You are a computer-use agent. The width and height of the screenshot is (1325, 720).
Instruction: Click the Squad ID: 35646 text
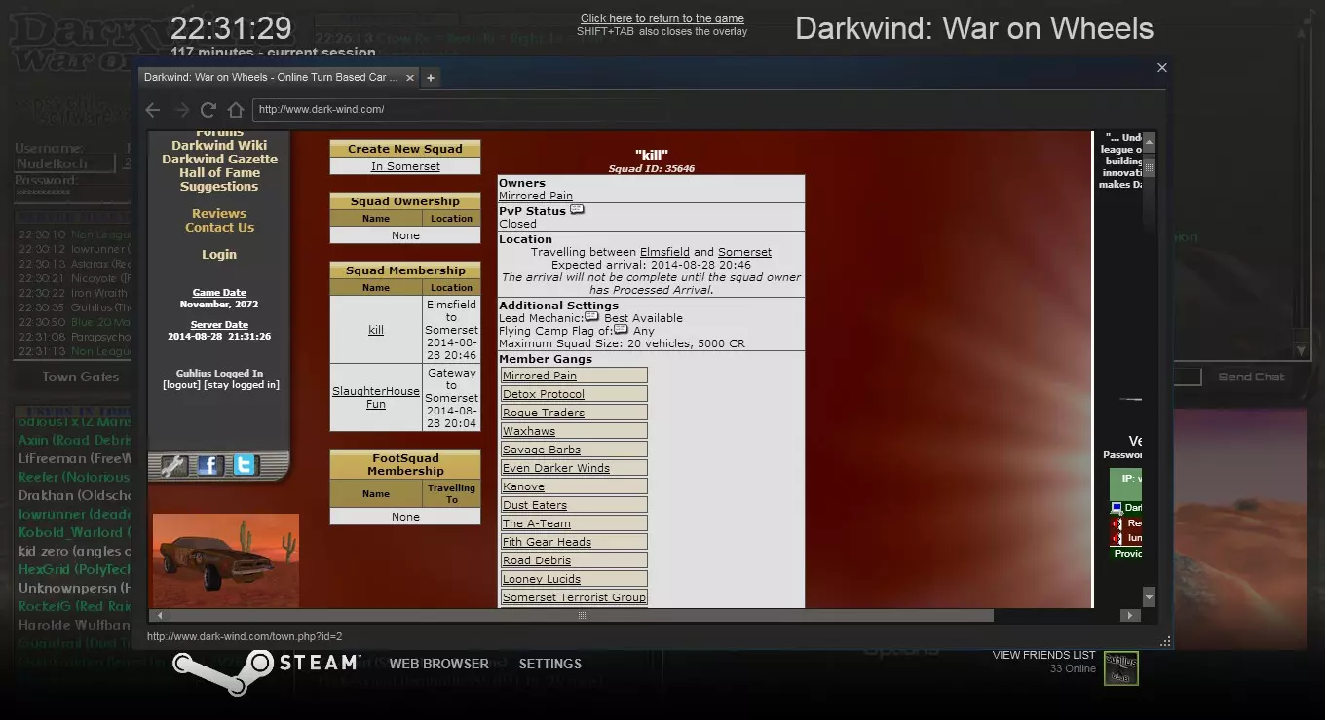(x=652, y=169)
